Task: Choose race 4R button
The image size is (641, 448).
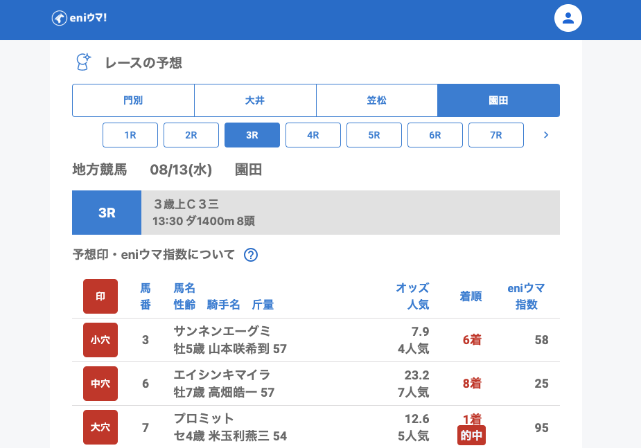Action: click(x=313, y=135)
